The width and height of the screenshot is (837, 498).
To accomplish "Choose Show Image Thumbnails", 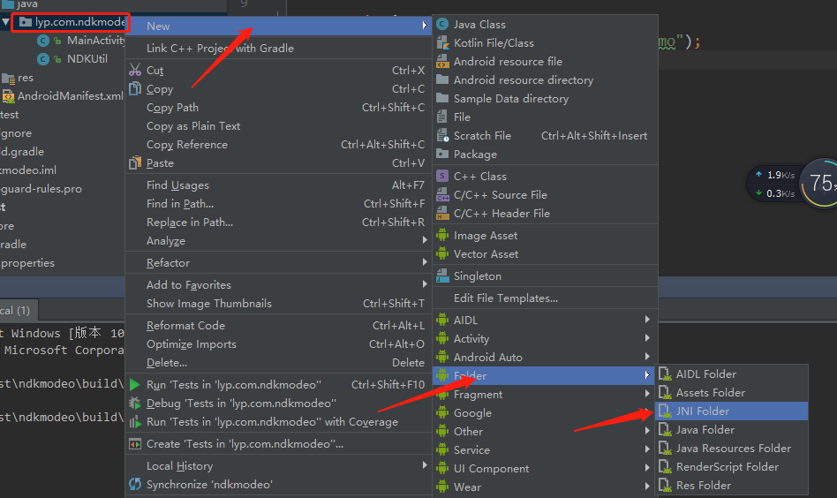I will pos(278,303).
